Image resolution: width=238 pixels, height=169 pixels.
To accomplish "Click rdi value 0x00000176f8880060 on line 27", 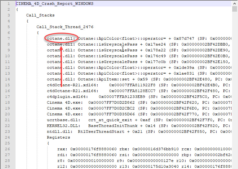I will 93,155.
